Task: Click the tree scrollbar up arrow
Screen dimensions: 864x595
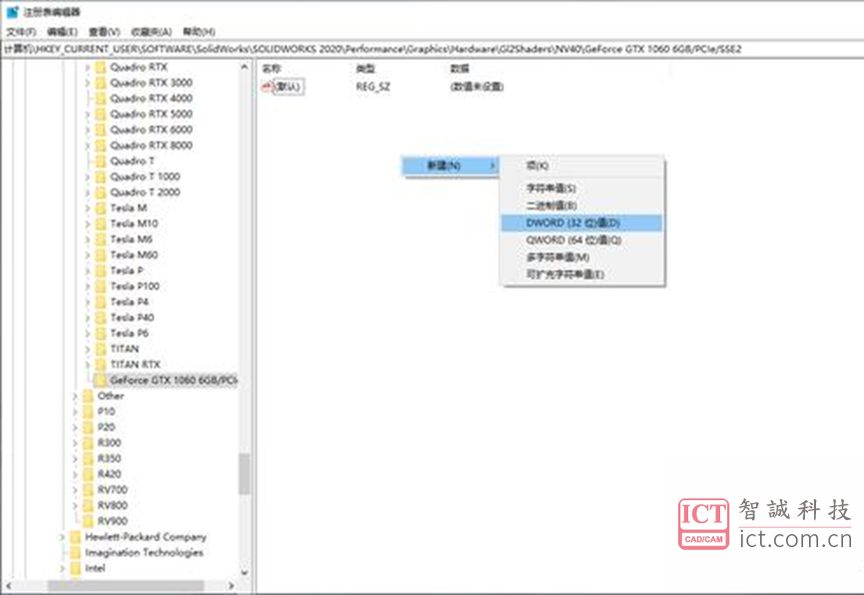Action: tap(244, 67)
